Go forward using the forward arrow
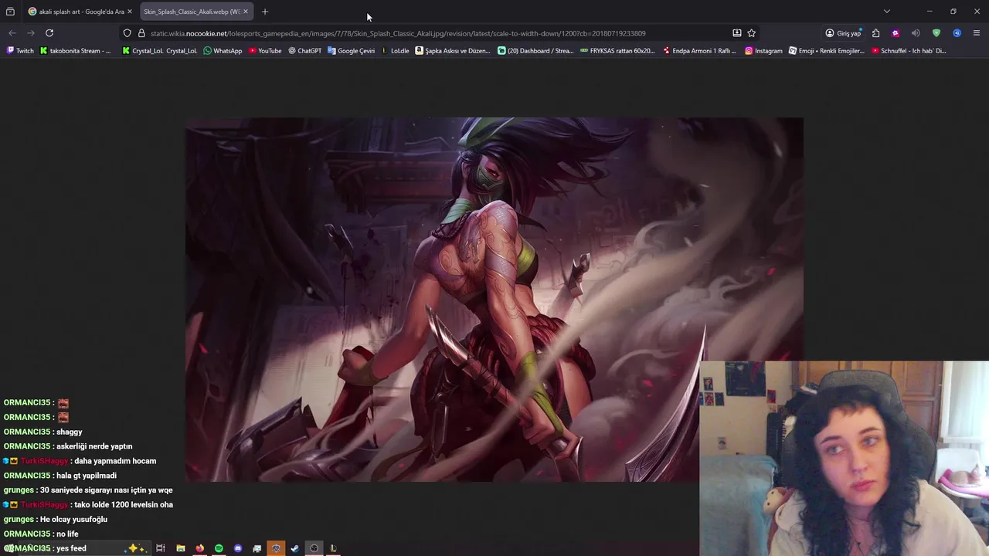Screen dimensions: 989x556 (31, 33)
